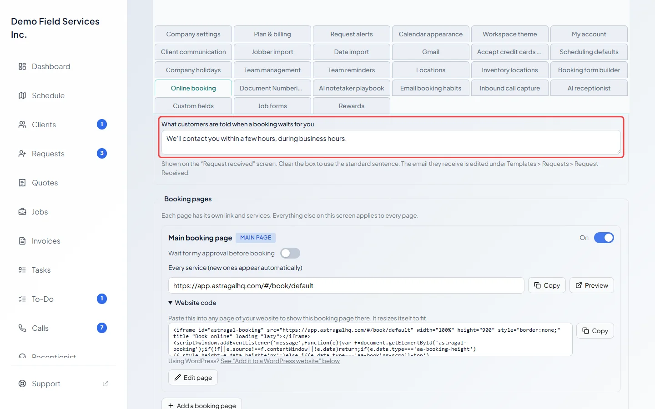
Task: Click the Edit page button
Action: click(193, 378)
